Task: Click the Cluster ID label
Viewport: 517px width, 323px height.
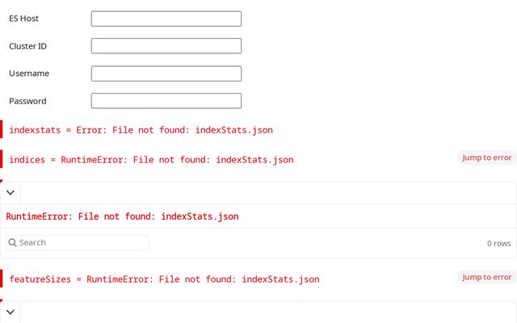Action: coord(27,46)
